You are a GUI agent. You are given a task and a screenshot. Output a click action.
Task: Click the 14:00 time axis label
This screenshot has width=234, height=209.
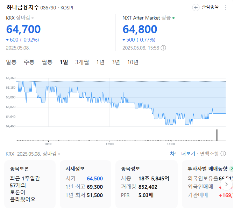(171, 144)
